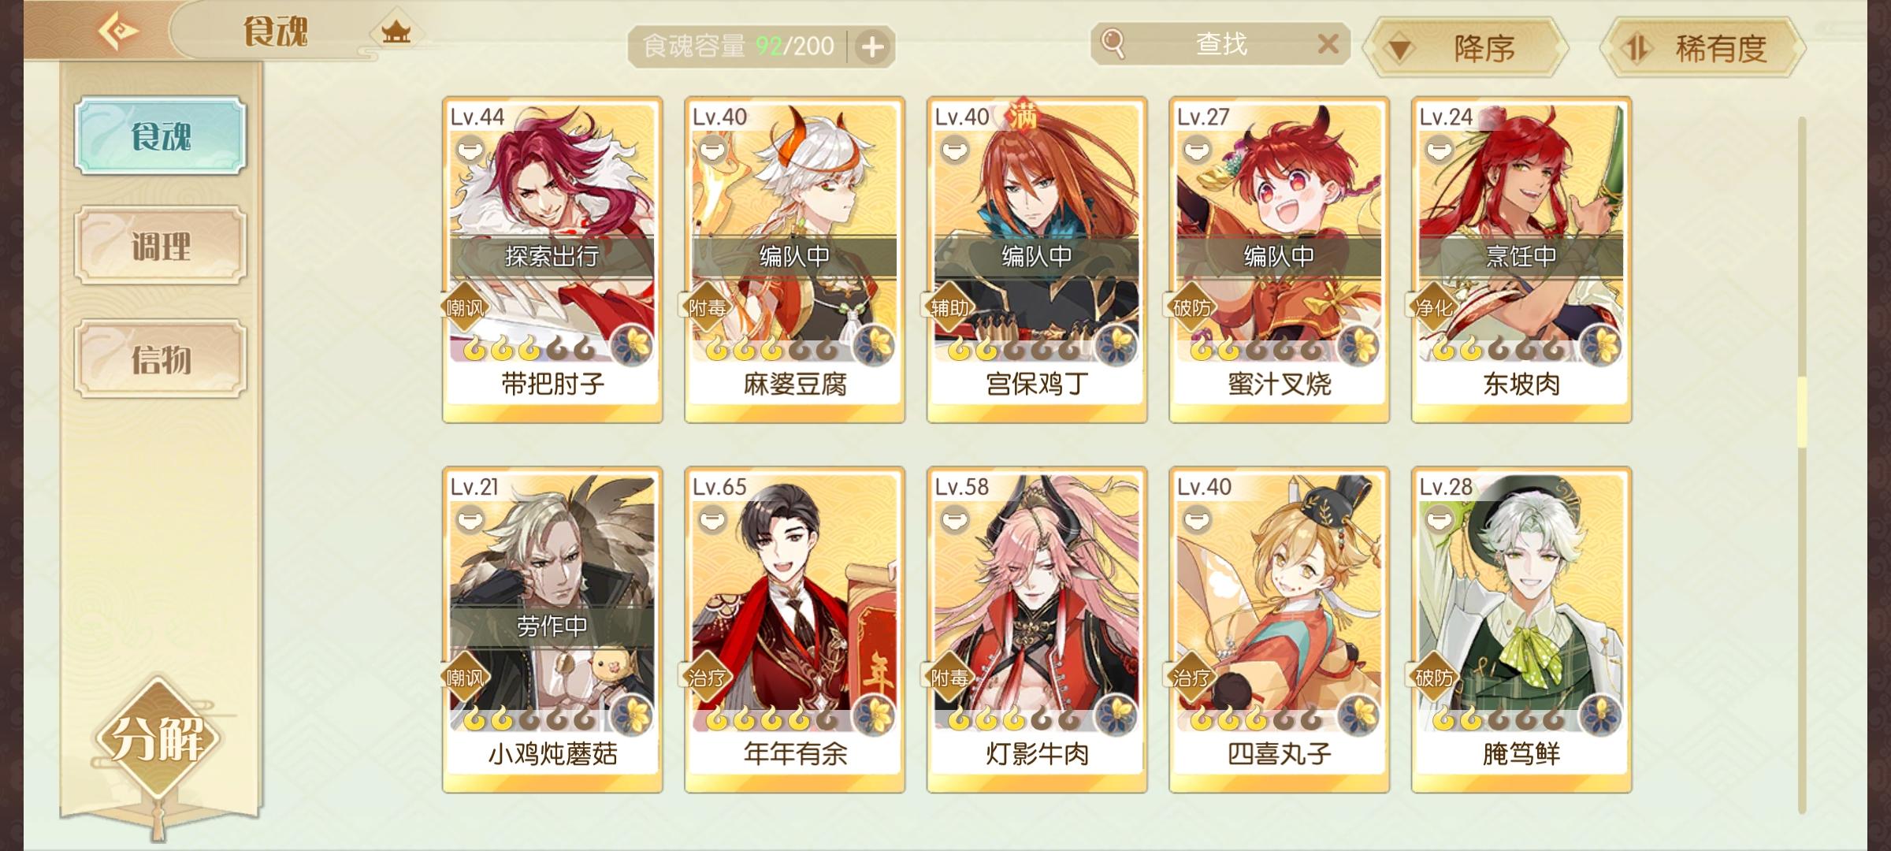Image resolution: width=1891 pixels, height=851 pixels.
Task: Switch to the 信物 tab
Action: [161, 359]
